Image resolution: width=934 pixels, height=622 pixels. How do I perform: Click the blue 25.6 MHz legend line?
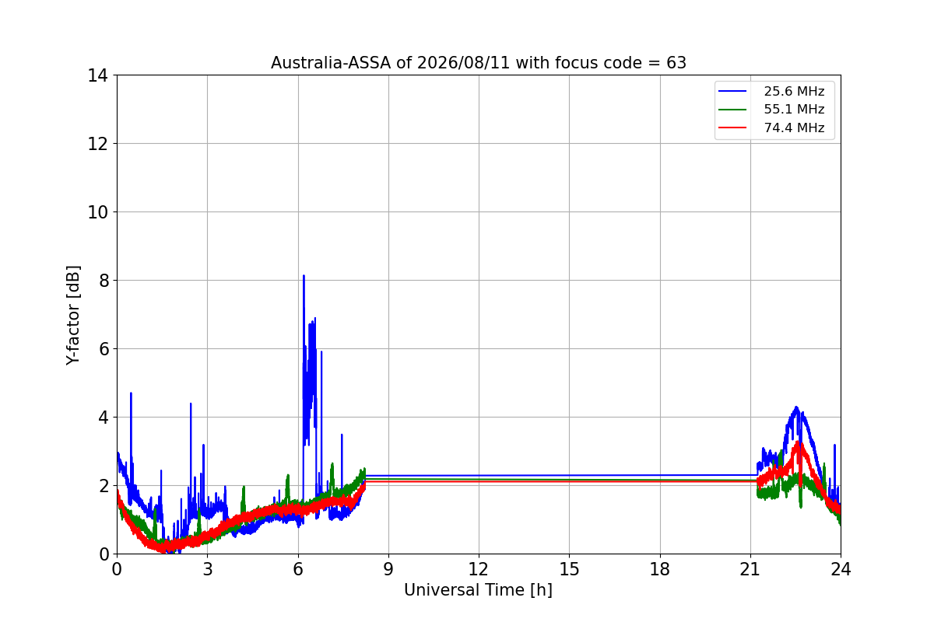[733, 92]
